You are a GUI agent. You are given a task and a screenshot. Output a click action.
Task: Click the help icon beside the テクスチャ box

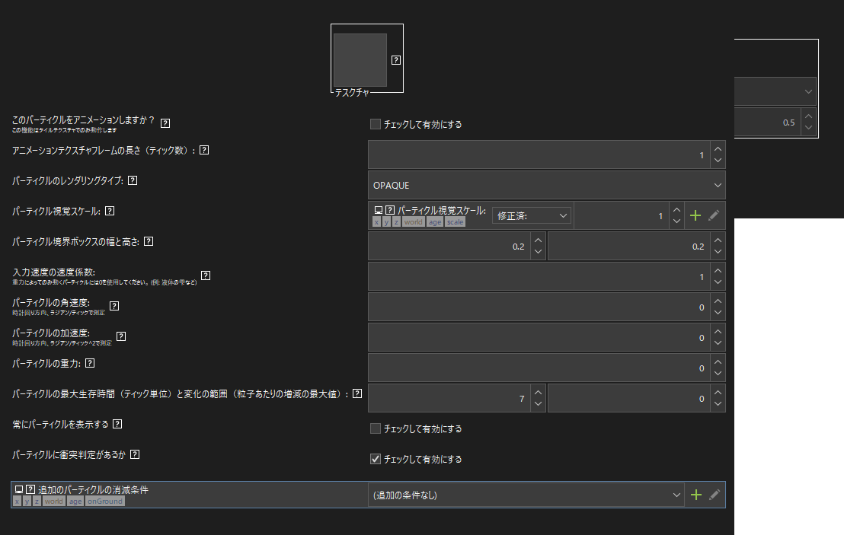coord(396,60)
